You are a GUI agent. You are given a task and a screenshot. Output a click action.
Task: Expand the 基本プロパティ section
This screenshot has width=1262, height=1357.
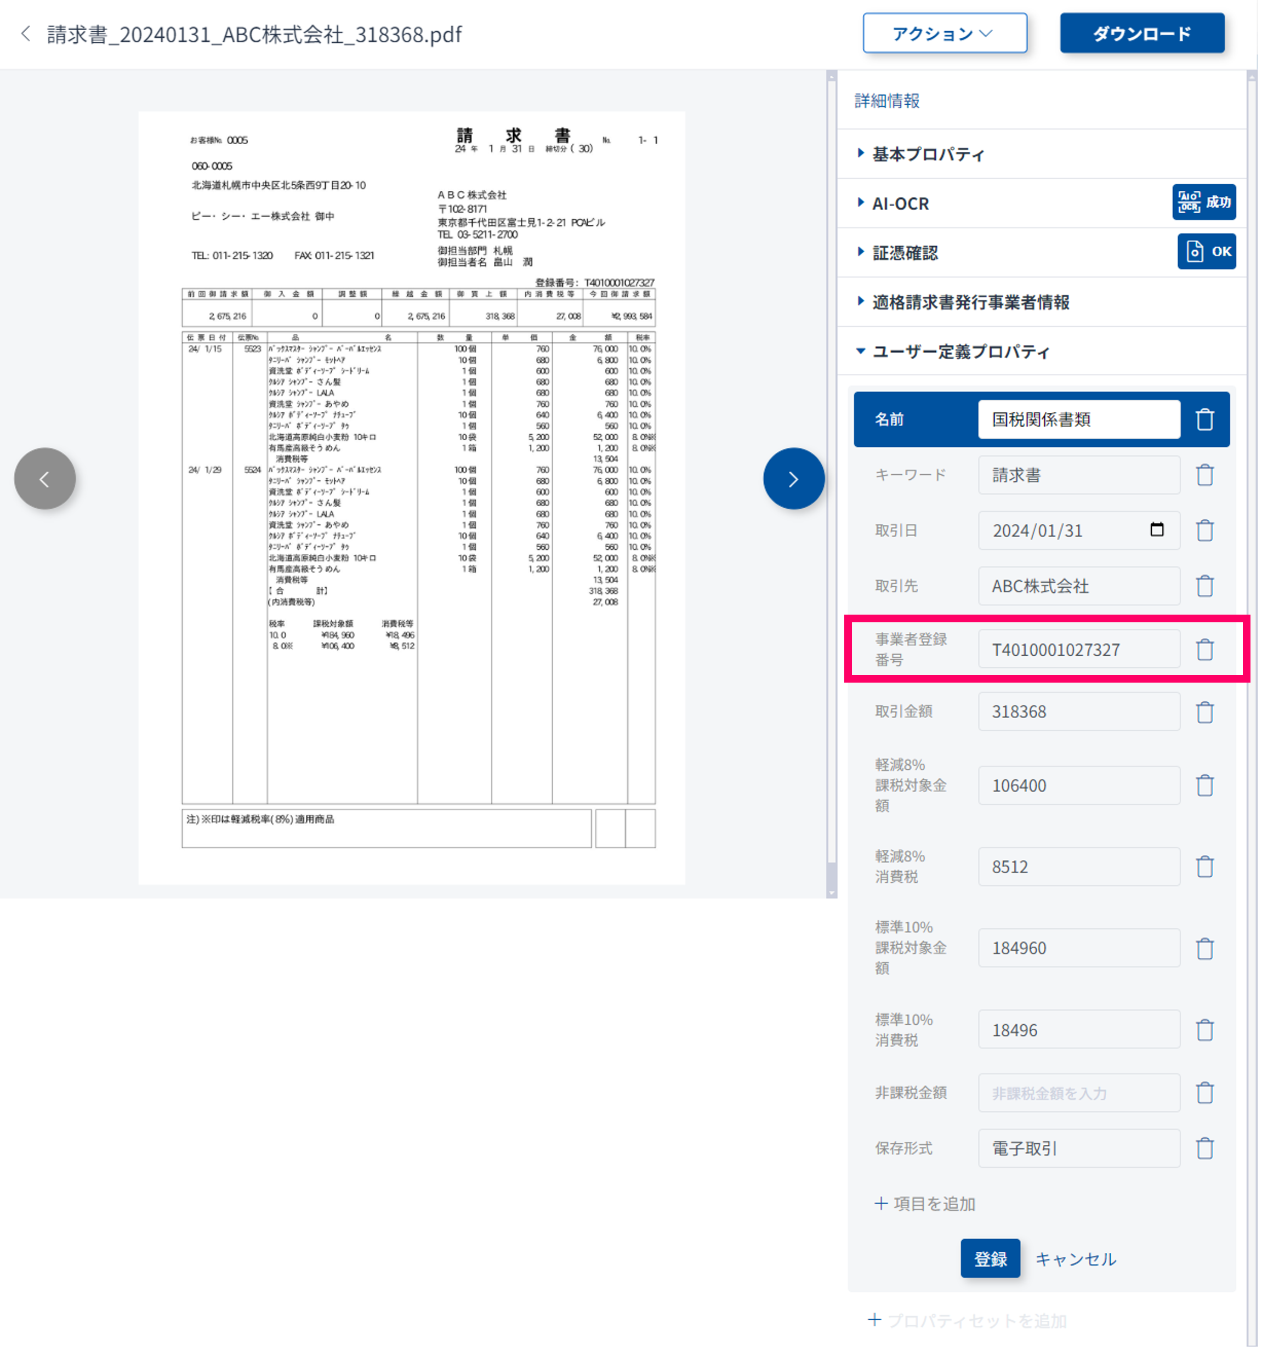point(928,154)
